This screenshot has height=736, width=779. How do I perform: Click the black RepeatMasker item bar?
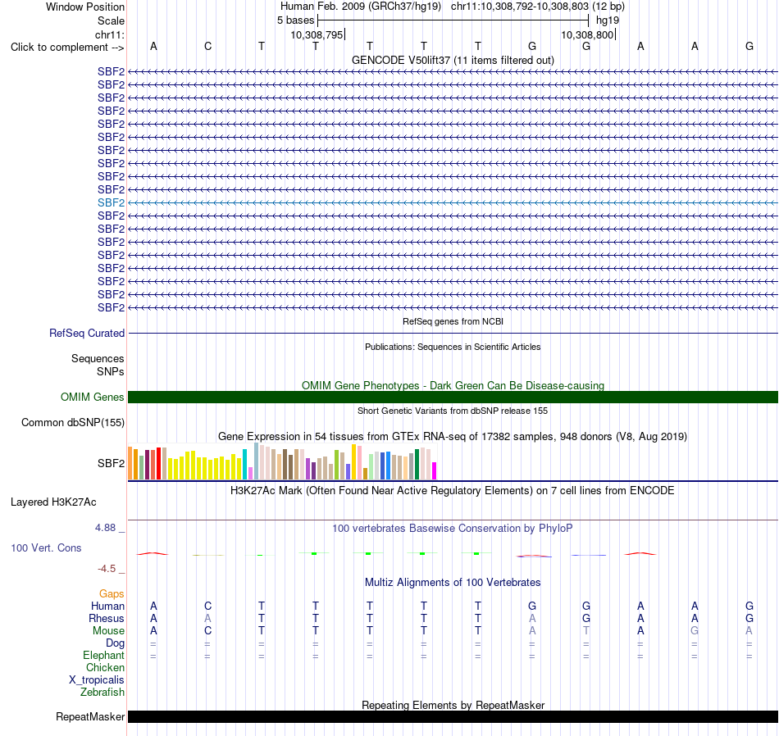pos(453,716)
